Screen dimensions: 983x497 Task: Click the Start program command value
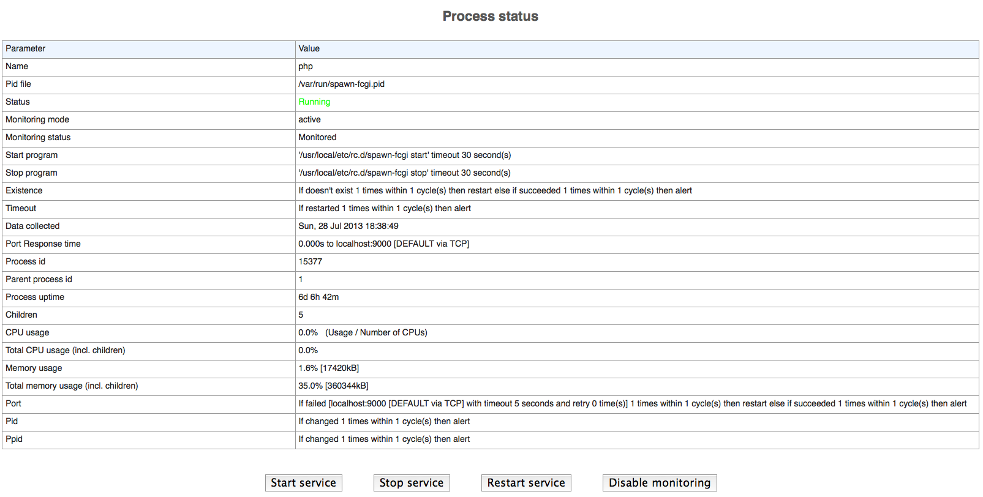[404, 155]
